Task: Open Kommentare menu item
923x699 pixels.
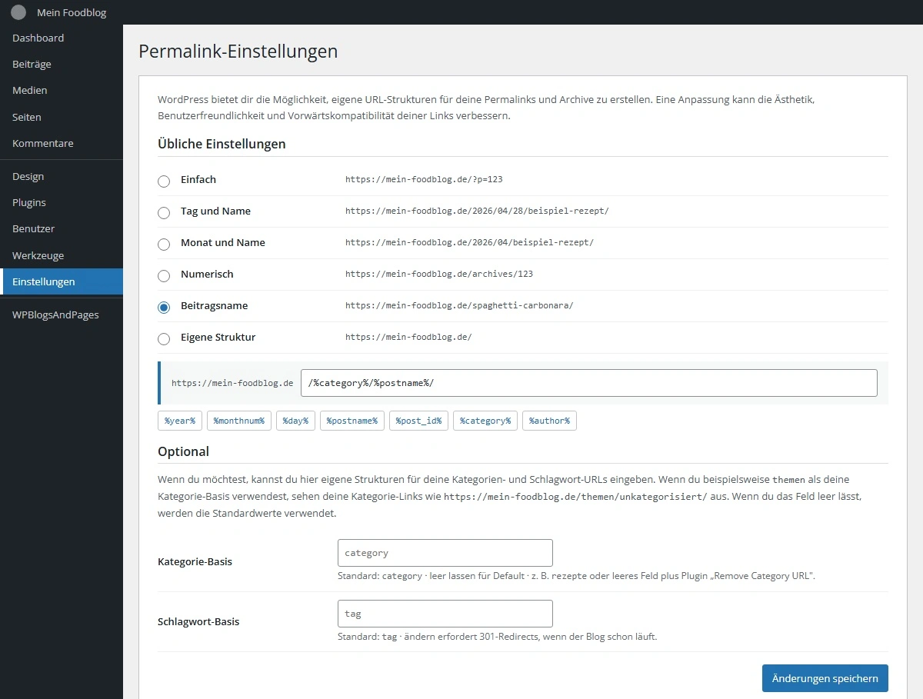Action: point(62,143)
